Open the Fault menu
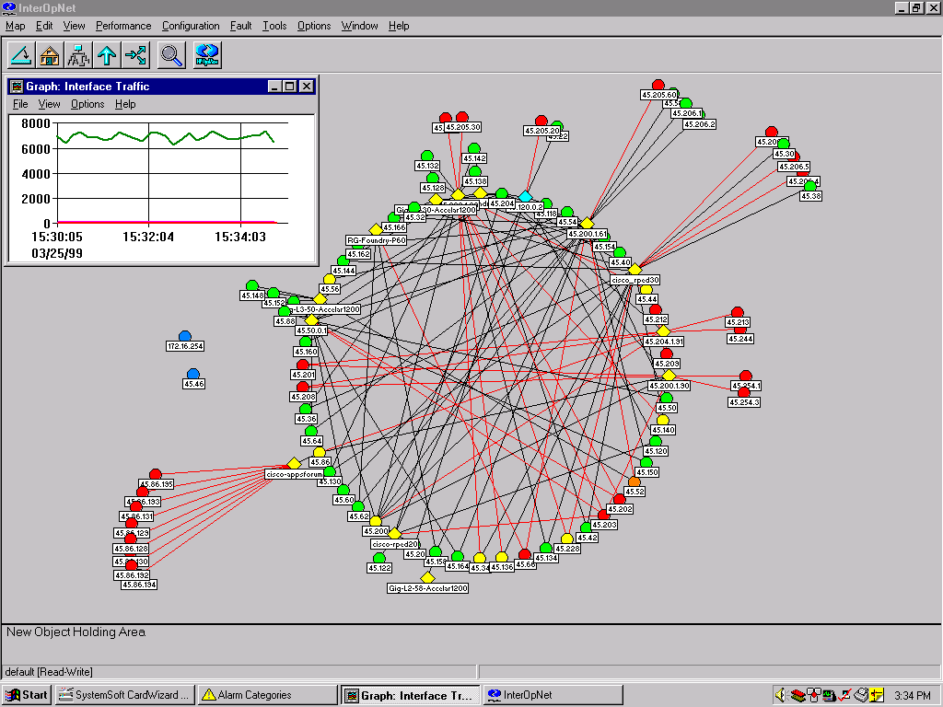943x707 pixels. click(x=240, y=26)
